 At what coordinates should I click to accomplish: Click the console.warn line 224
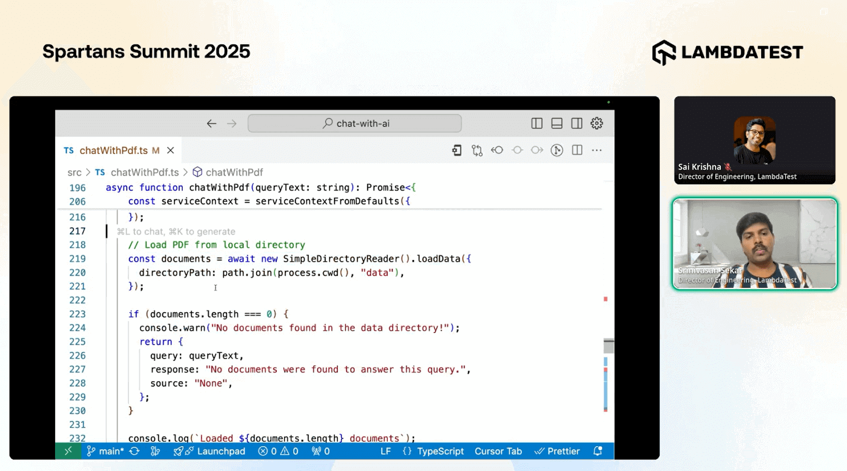coord(300,328)
